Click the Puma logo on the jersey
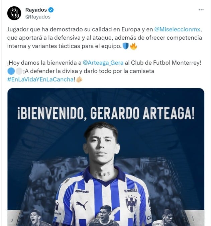The image size is (211, 226). [82, 205]
